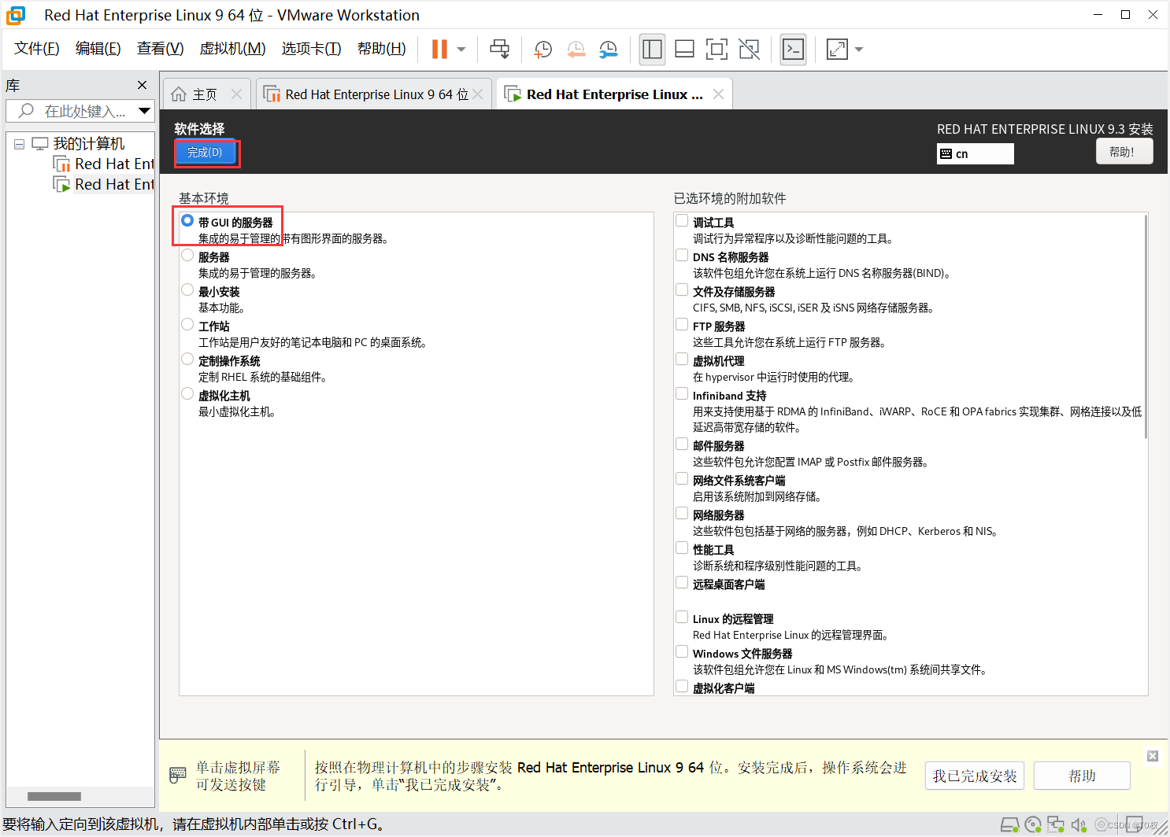This screenshot has height=837, width=1170.
Task: Open the console view icon
Action: pos(793,49)
